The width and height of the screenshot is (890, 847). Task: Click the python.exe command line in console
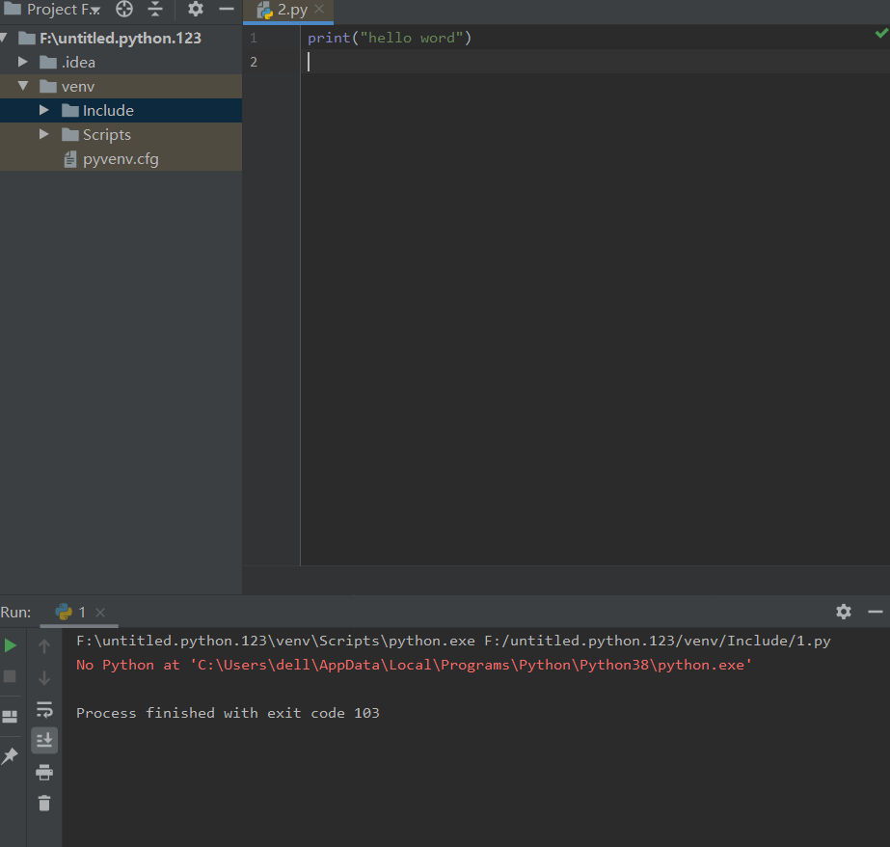[x=453, y=641]
